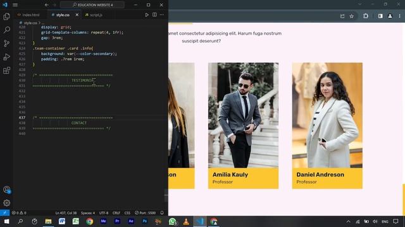Open the Extensions view
The height and width of the screenshot is (227, 405).
coord(6,70)
